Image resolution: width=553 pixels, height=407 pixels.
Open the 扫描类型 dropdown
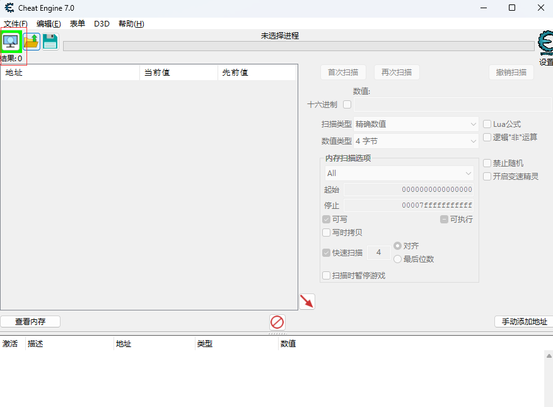[x=416, y=124]
